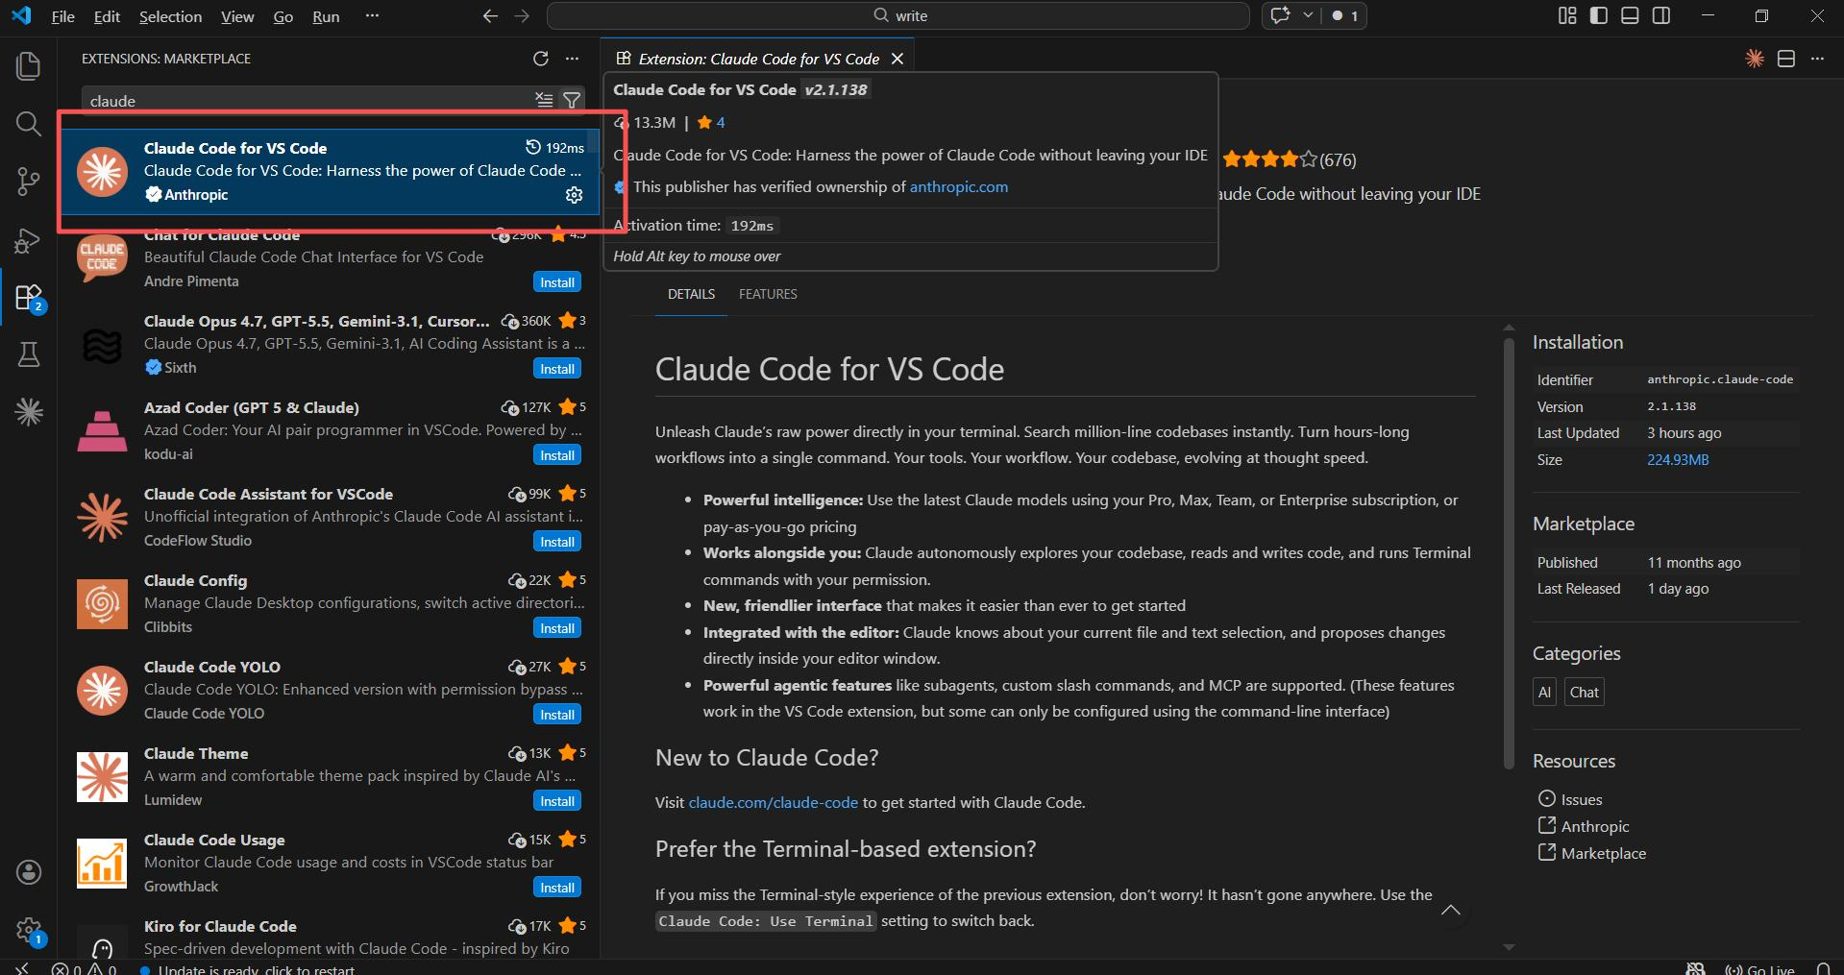This screenshot has width=1844, height=975.
Task: Open Claude Code view in activity bar
Action: pyautogui.click(x=29, y=412)
